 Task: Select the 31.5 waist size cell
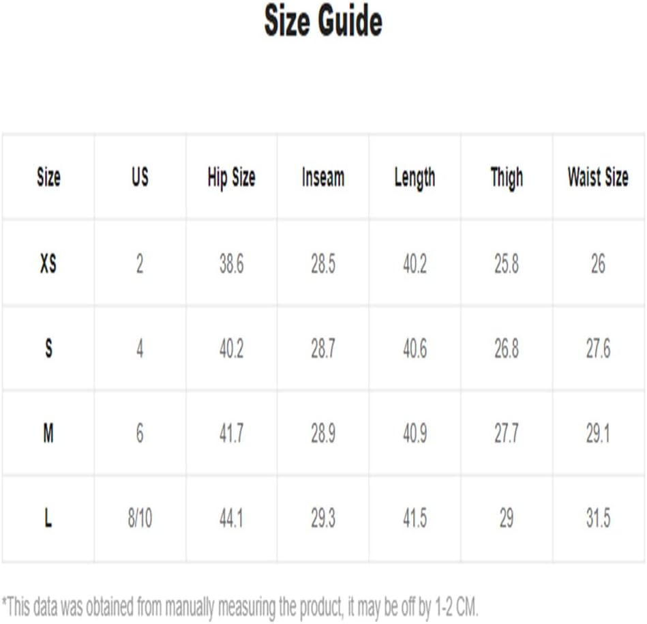coord(599,518)
